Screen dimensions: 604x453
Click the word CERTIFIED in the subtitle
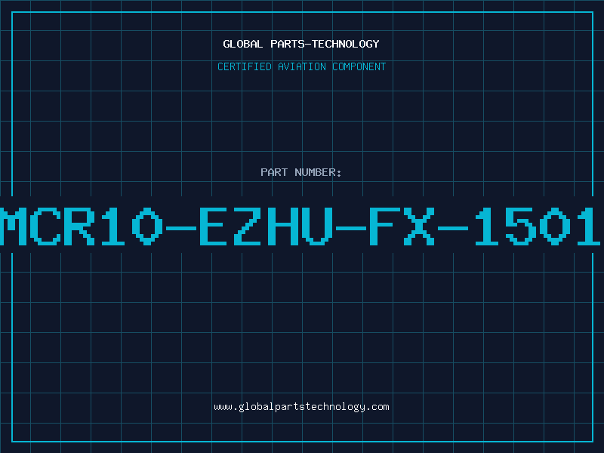tap(245, 66)
